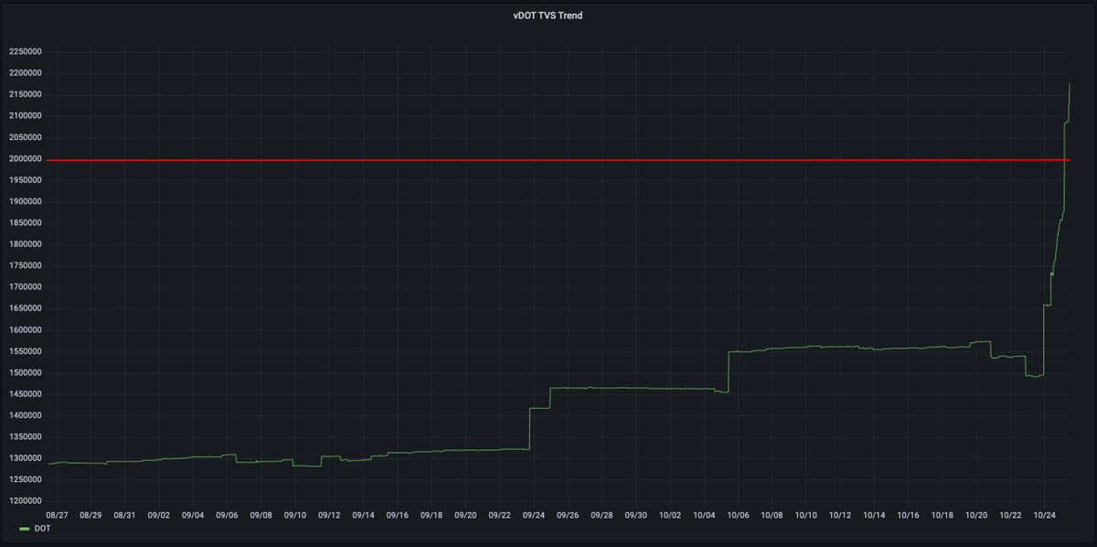Click the 10/08 date label
The image size is (1097, 547).
(772, 515)
